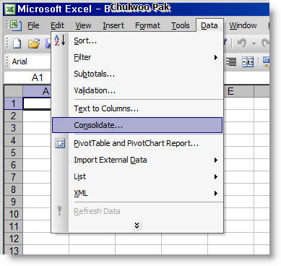
Task: Open the Edit menu
Action: tap(57, 25)
